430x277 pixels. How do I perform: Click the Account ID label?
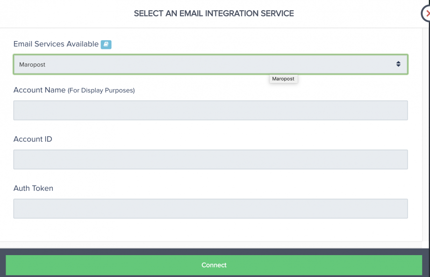coord(33,139)
